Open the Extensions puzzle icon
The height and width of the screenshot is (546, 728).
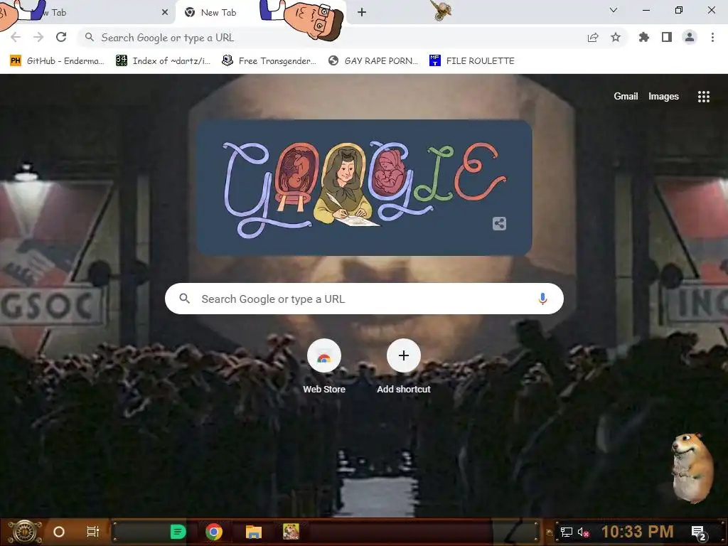644,37
